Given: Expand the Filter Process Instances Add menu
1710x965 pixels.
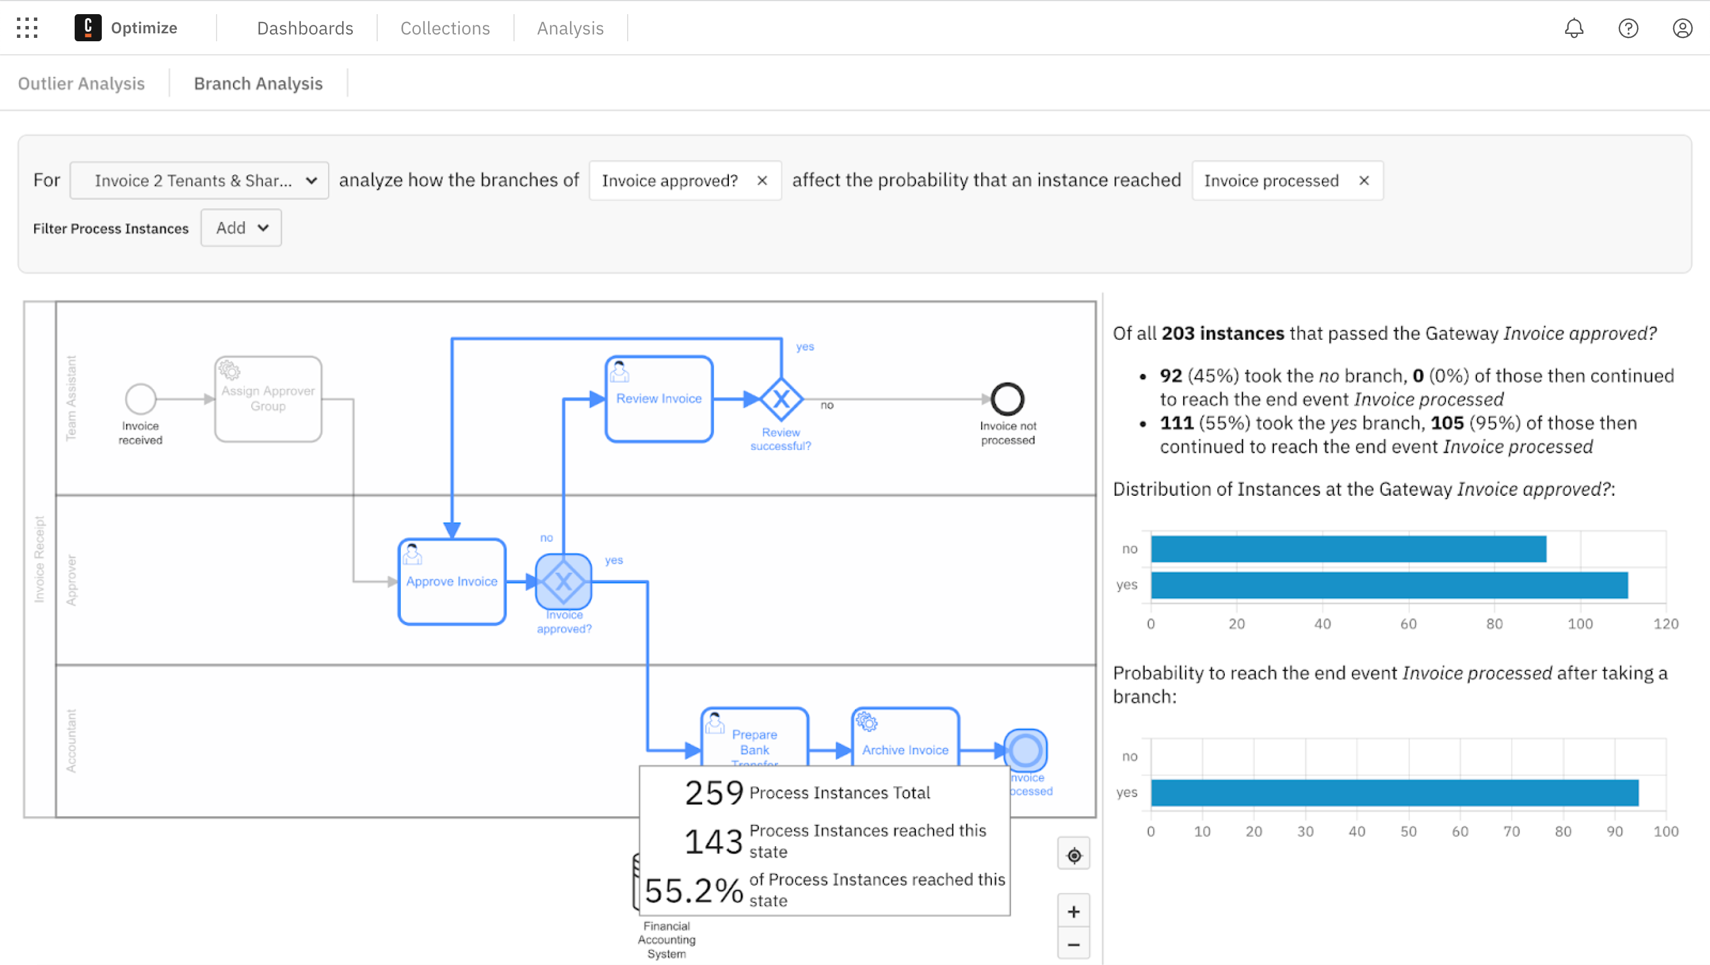Looking at the screenshot, I should click(x=240, y=228).
